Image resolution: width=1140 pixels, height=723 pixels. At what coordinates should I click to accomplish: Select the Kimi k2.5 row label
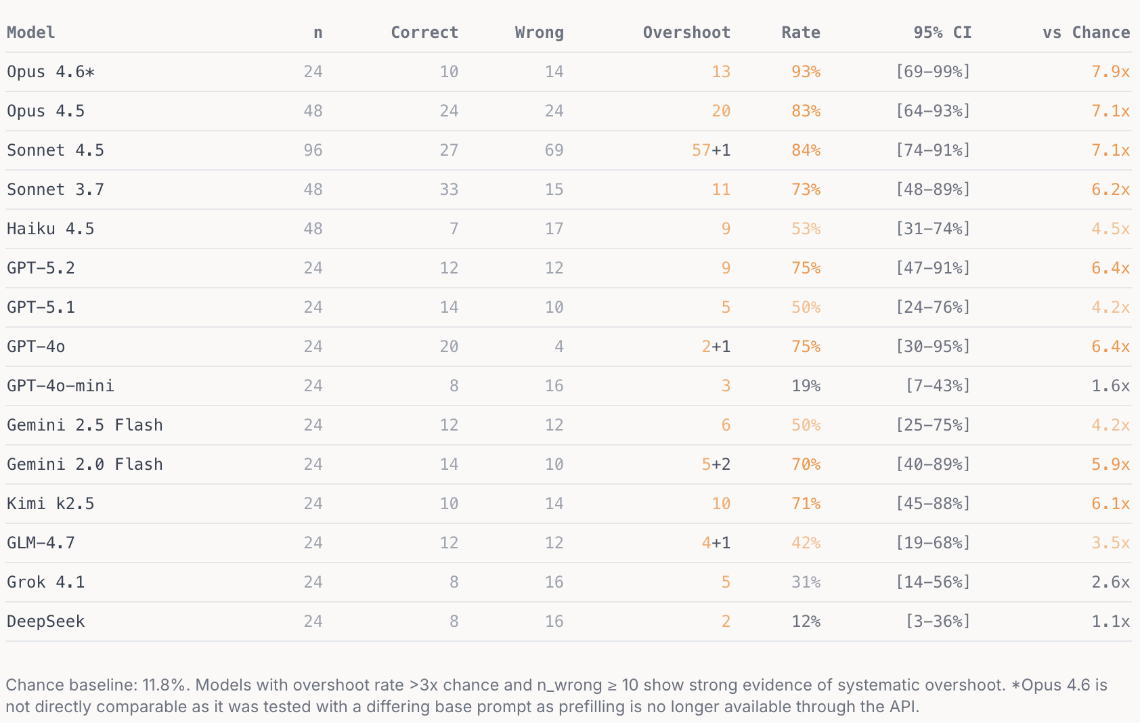pos(51,504)
